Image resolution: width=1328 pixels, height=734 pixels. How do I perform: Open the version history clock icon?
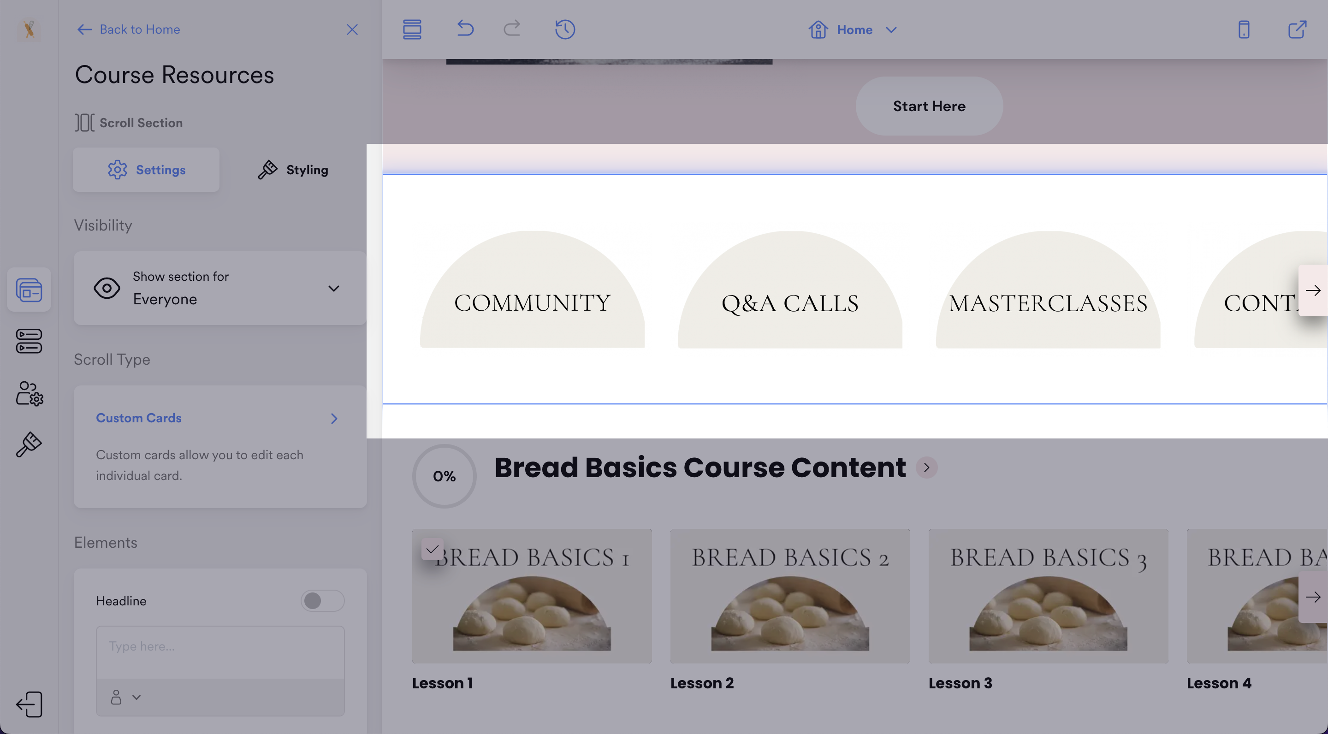pyautogui.click(x=565, y=30)
